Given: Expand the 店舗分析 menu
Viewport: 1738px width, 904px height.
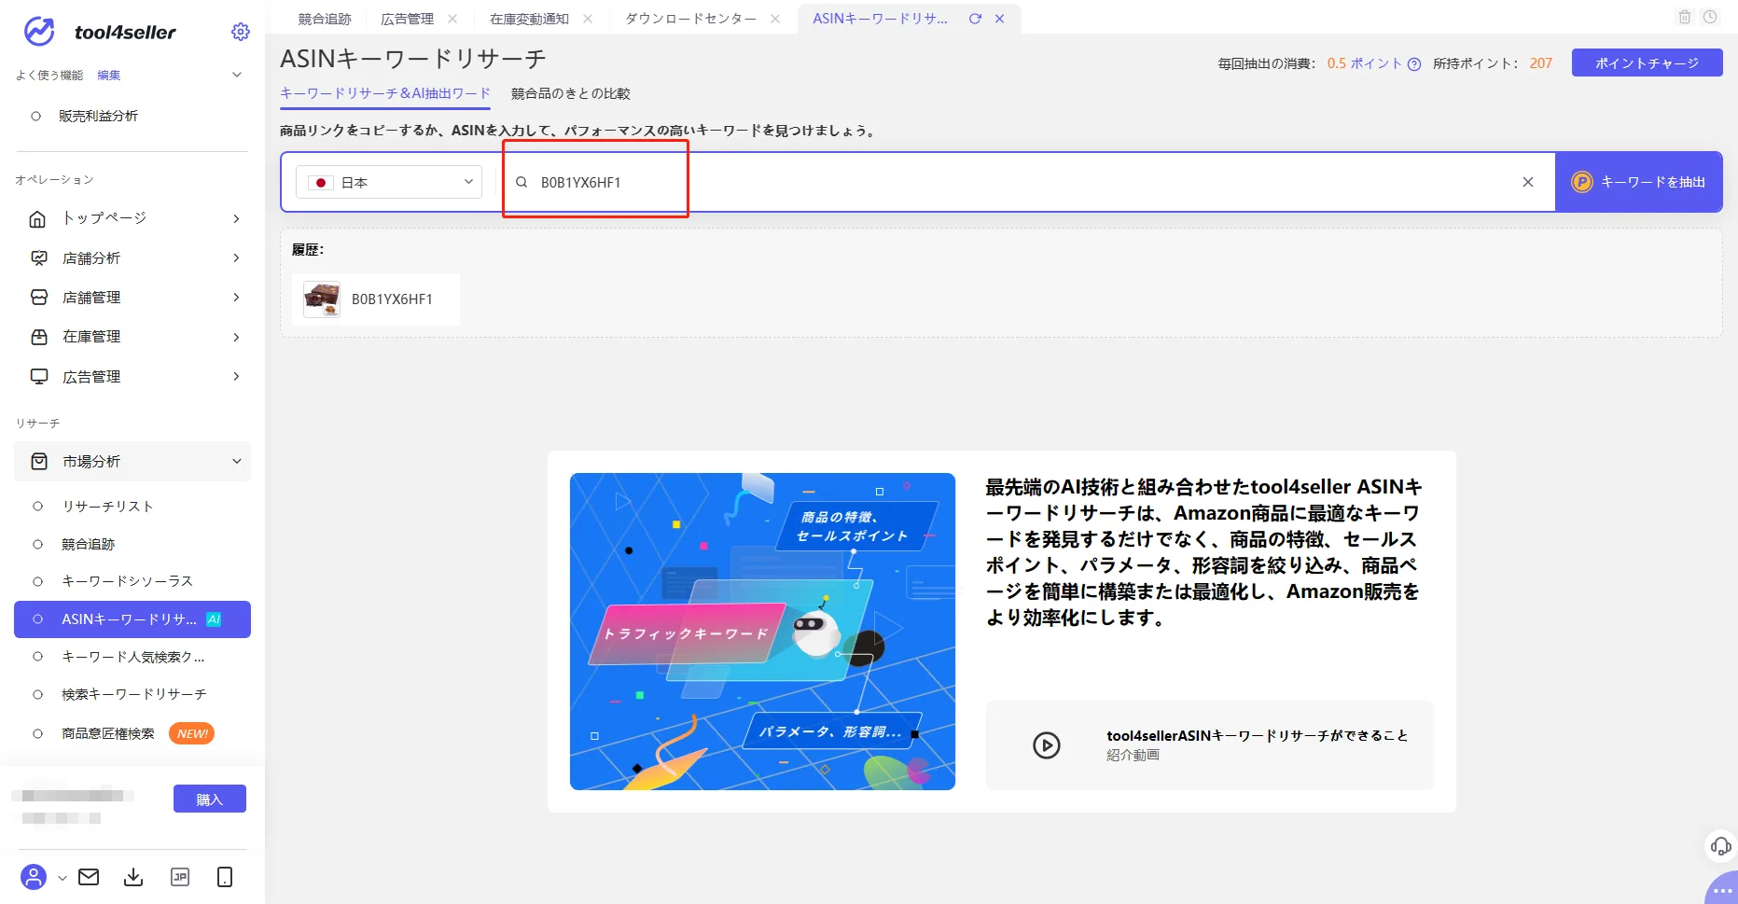Looking at the screenshot, I should tap(236, 258).
